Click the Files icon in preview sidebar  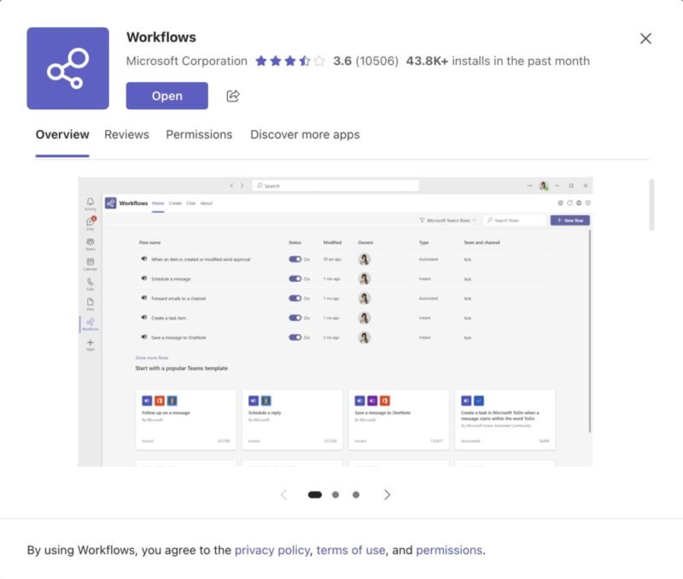pos(90,304)
